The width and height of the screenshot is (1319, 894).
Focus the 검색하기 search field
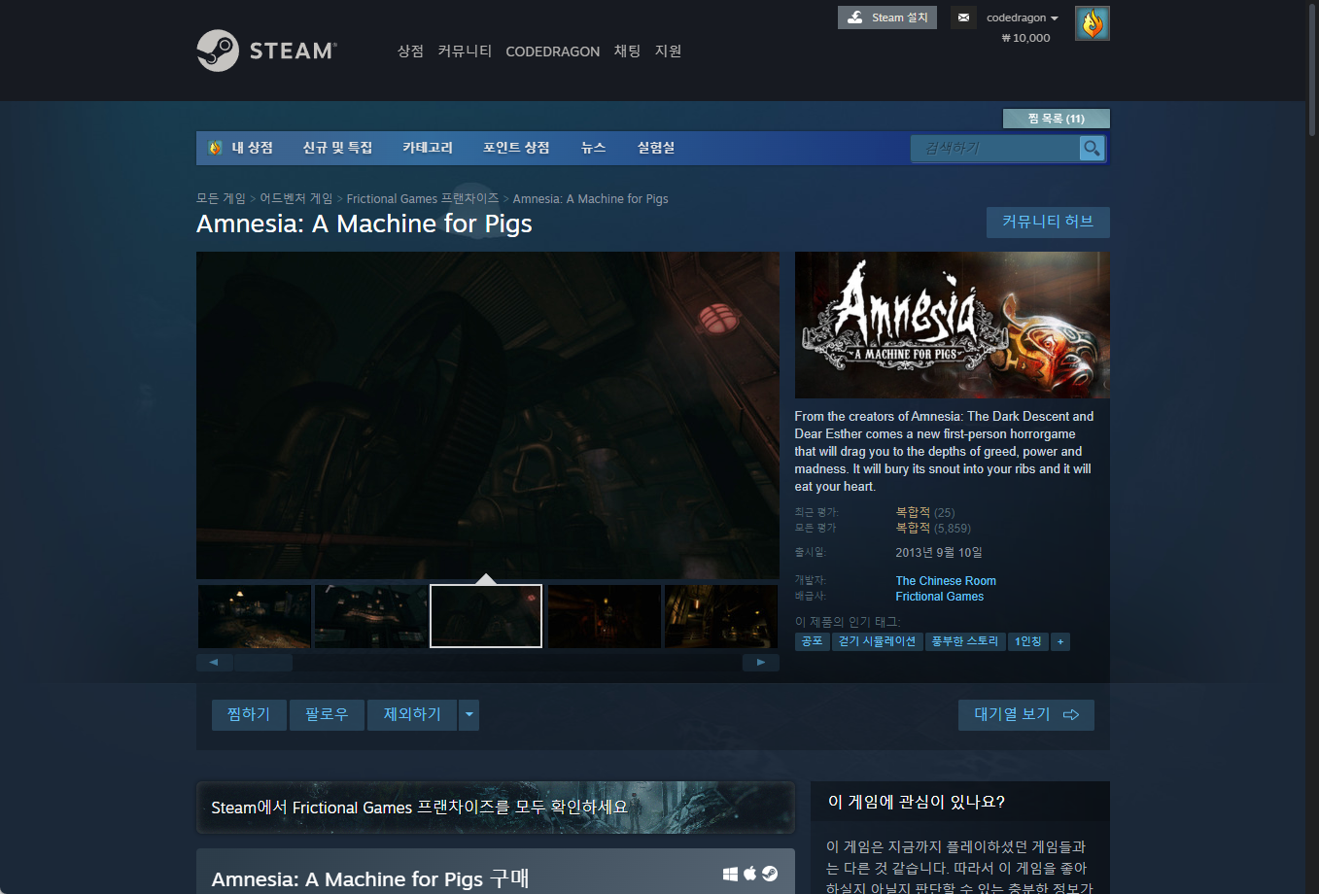point(994,148)
